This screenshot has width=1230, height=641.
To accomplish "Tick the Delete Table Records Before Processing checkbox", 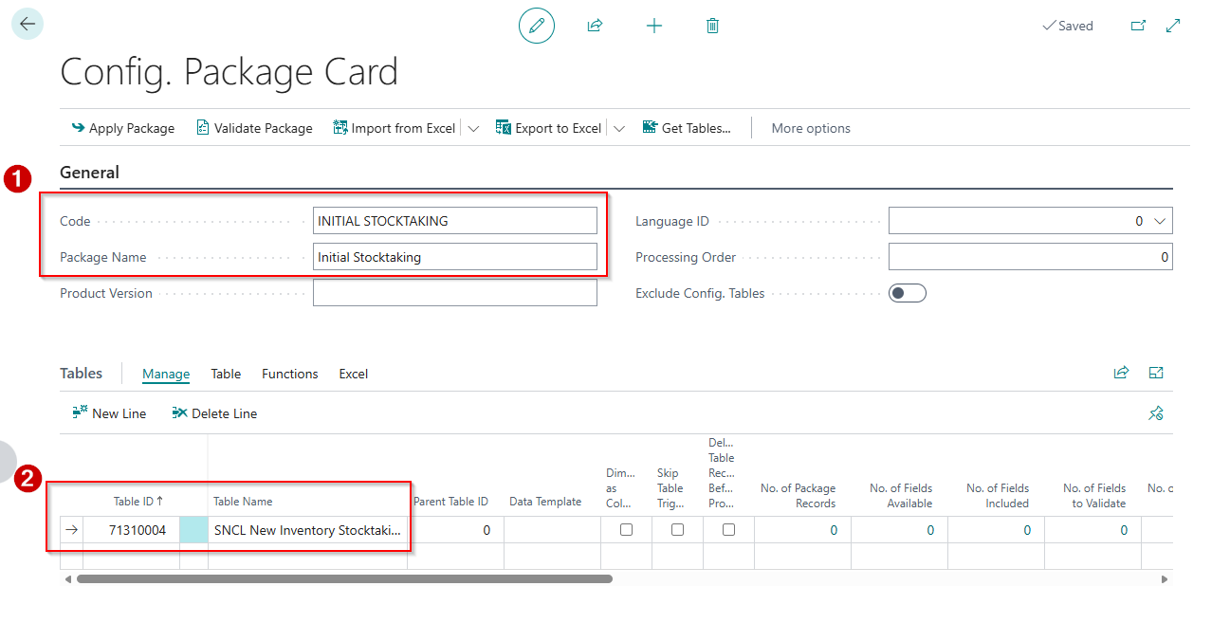I will (728, 530).
